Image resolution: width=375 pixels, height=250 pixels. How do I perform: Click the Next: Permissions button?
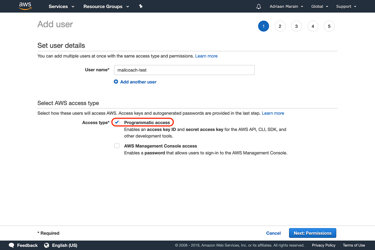point(312,233)
